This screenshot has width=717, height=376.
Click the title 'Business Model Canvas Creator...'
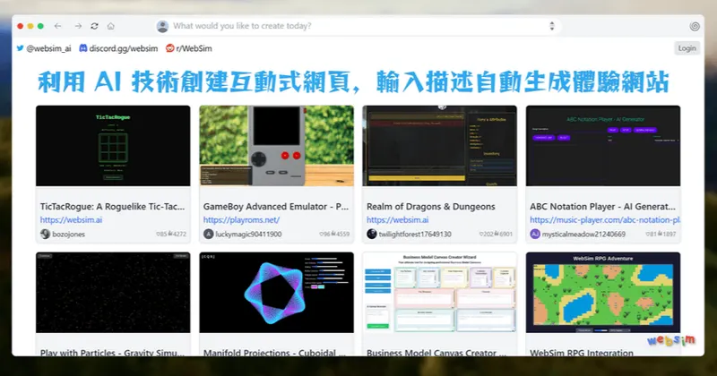[x=436, y=353]
